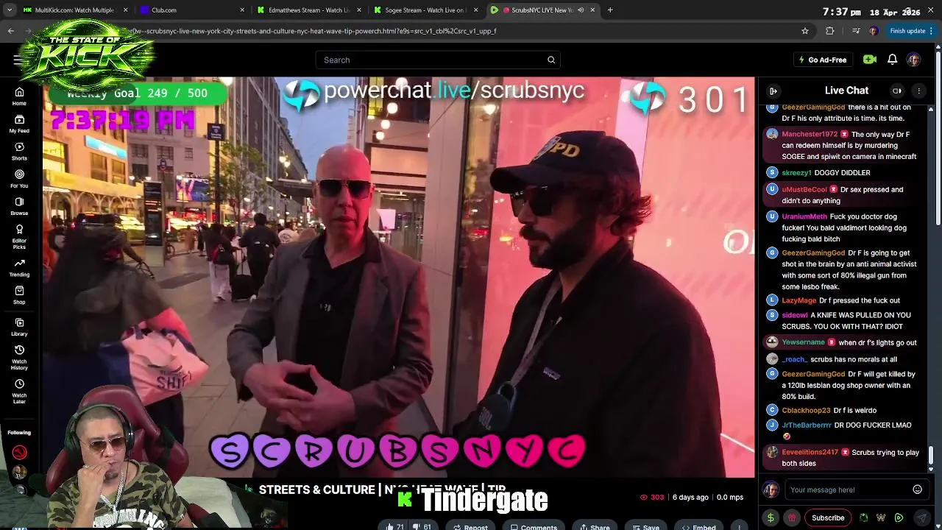Collapse the Live Chat panel
The height and width of the screenshot is (530, 942).
(x=773, y=91)
